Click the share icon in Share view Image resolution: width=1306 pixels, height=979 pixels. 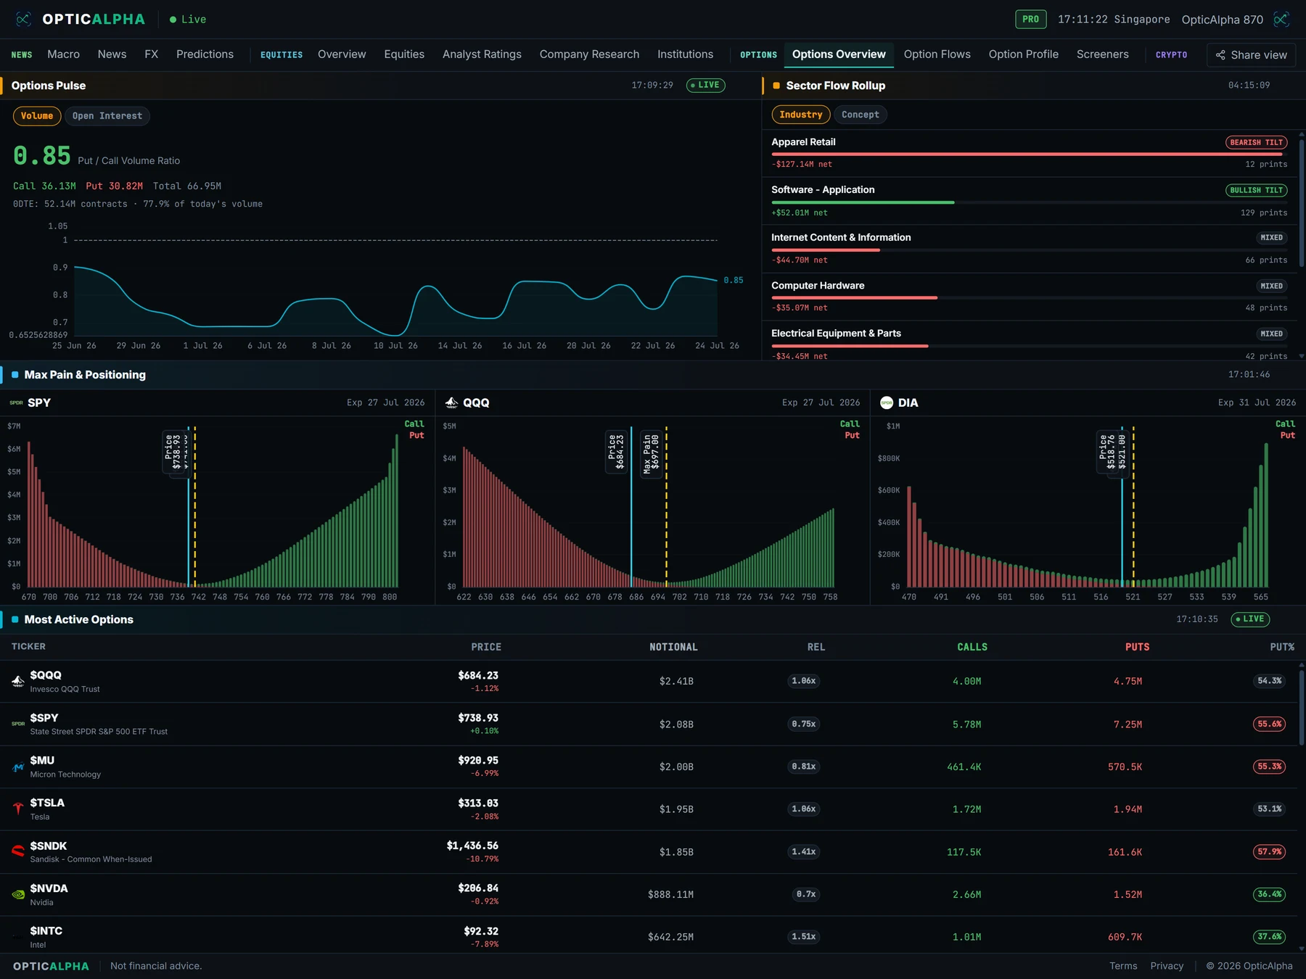click(x=1220, y=55)
